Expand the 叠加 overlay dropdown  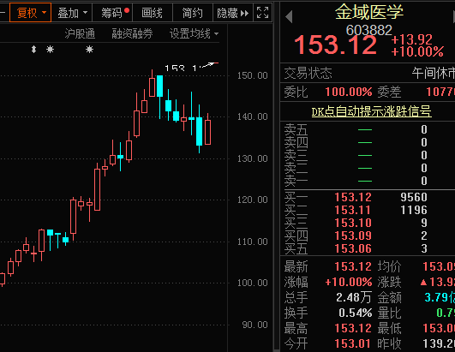pos(72,13)
